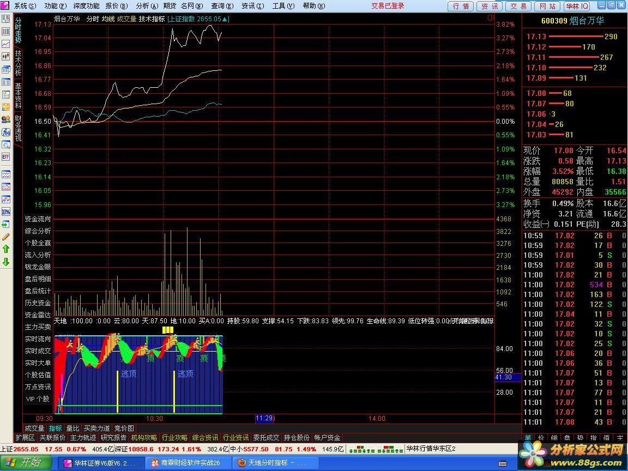Click the keyboard icon in system tray

coord(503,463)
